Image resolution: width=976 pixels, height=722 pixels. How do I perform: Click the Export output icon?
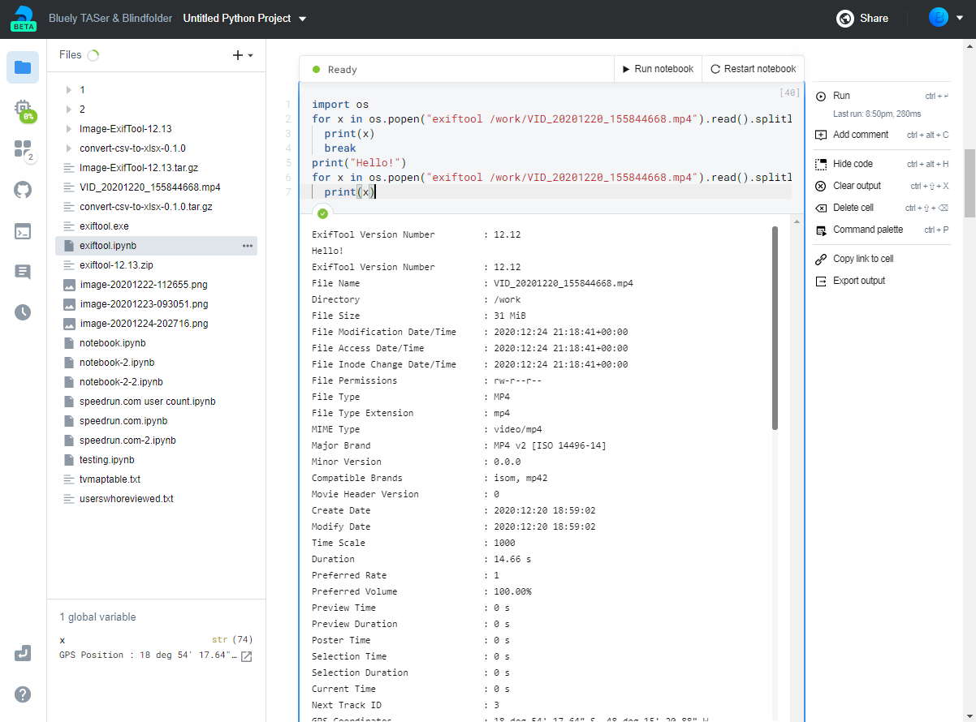tap(821, 281)
